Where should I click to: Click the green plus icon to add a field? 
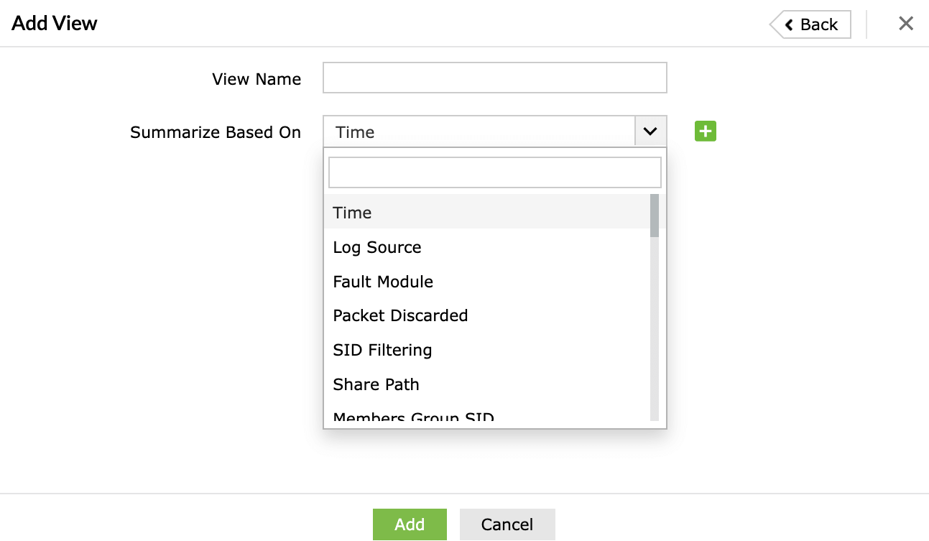pyautogui.click(x=705, y=131)
